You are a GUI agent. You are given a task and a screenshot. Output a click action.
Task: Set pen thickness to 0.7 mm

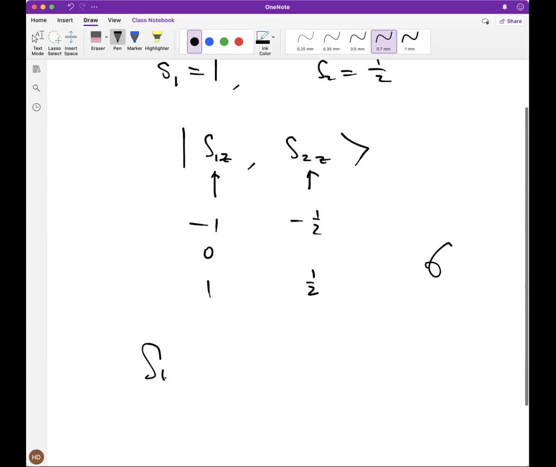click(384, 42)
